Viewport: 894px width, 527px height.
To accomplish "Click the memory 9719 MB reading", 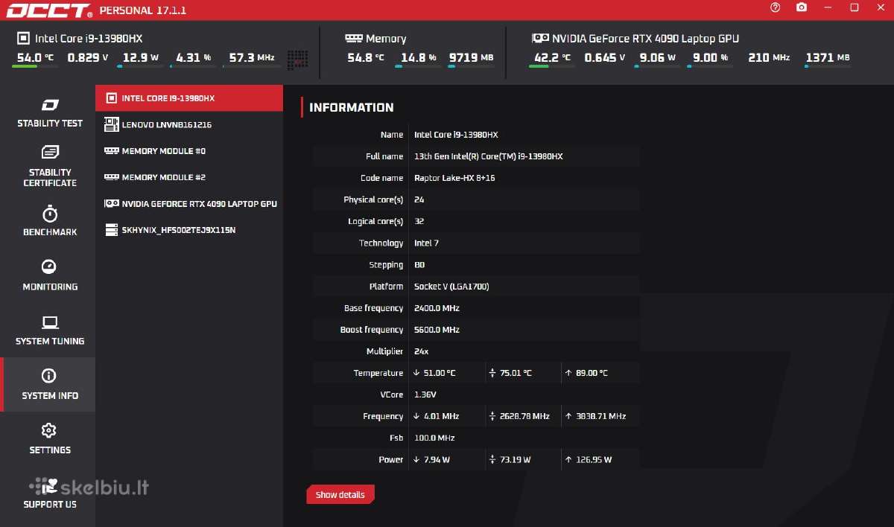I will (471, 57).
